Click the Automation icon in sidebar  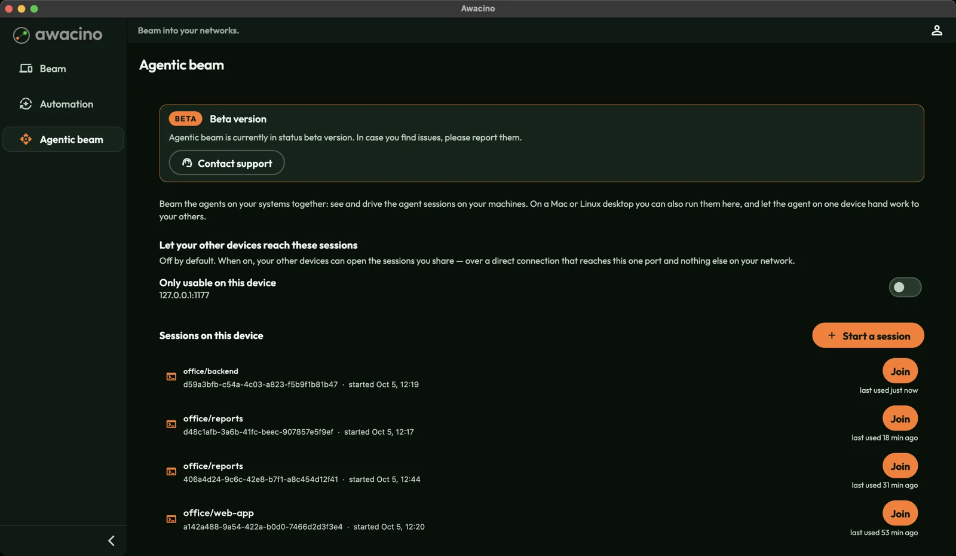coord(26,104)
